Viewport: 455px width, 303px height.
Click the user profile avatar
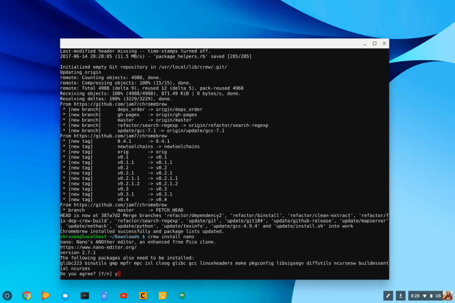point(446,296)
